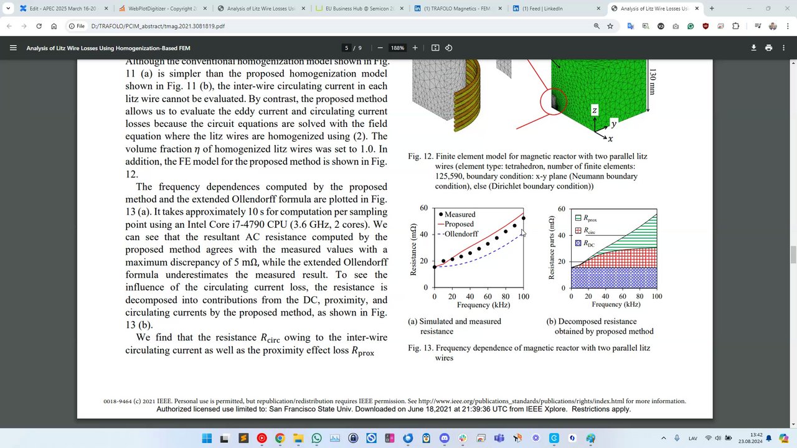This screenshot has height=448, width=797.
Task: Click the Measured legend entry in plot (a)
Action: (456, 214)
